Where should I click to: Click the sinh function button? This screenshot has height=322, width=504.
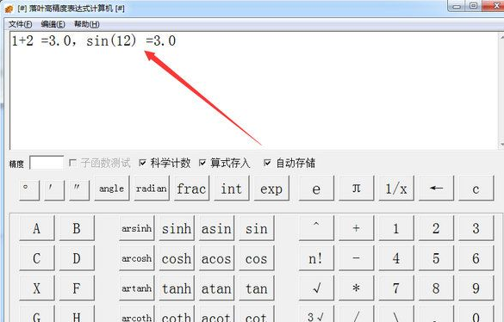click(177, 228)
